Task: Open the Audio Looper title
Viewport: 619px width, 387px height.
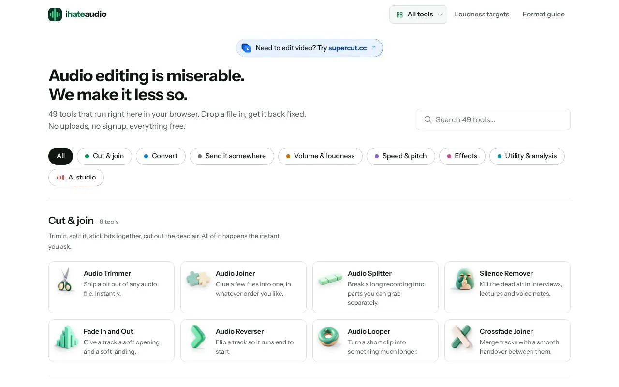Action: click(369, 331)
